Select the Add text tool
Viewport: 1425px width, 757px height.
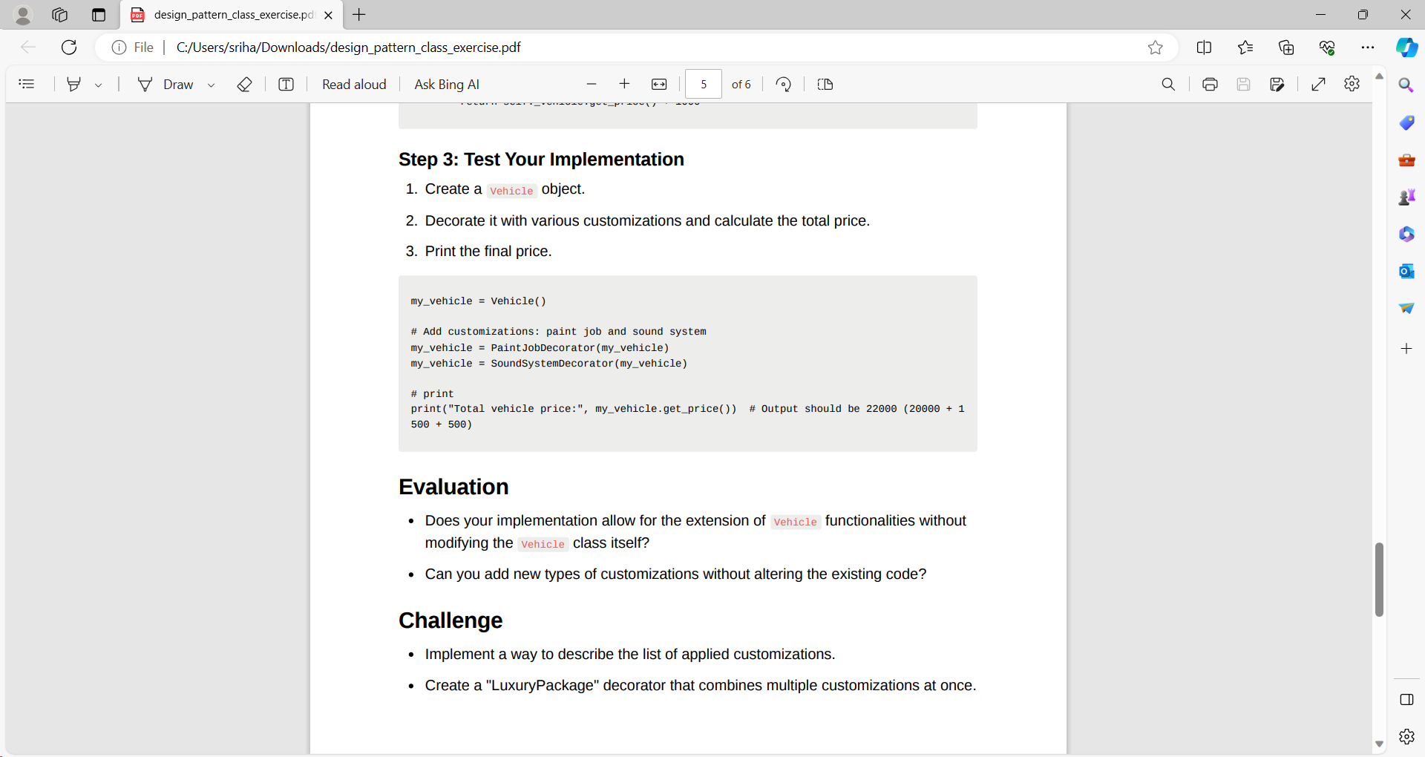(286, 84)
